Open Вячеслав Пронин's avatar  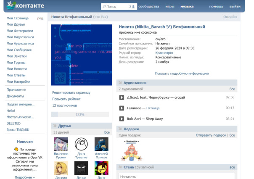[61, 144]
